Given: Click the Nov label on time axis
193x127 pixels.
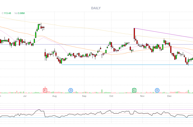Looking at the screenshot, I should [x=142, y=96].
